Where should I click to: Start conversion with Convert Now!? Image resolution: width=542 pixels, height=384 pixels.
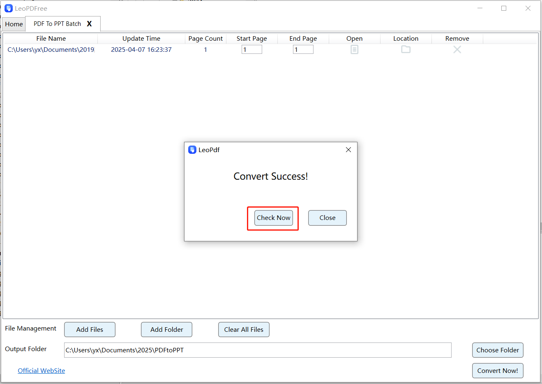point(498,370)
